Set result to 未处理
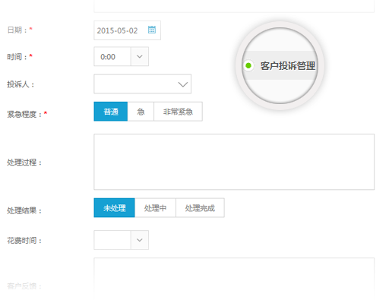This screenshot has height=303, width=392. pyautogui.click(x=115, y=208)
